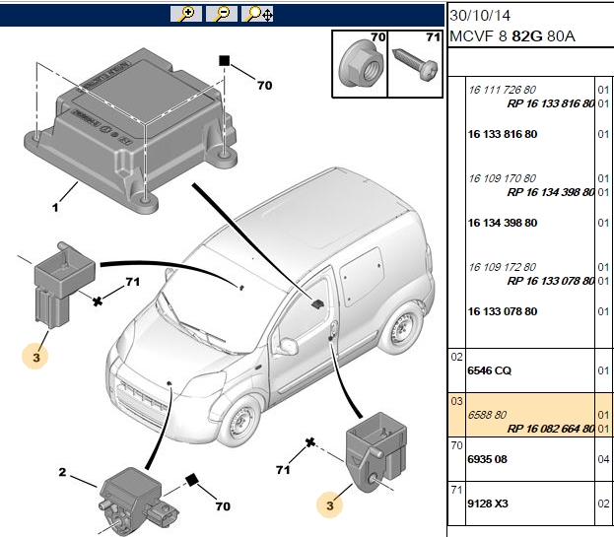Click part label 2 on the diagram

click(62, 472)
